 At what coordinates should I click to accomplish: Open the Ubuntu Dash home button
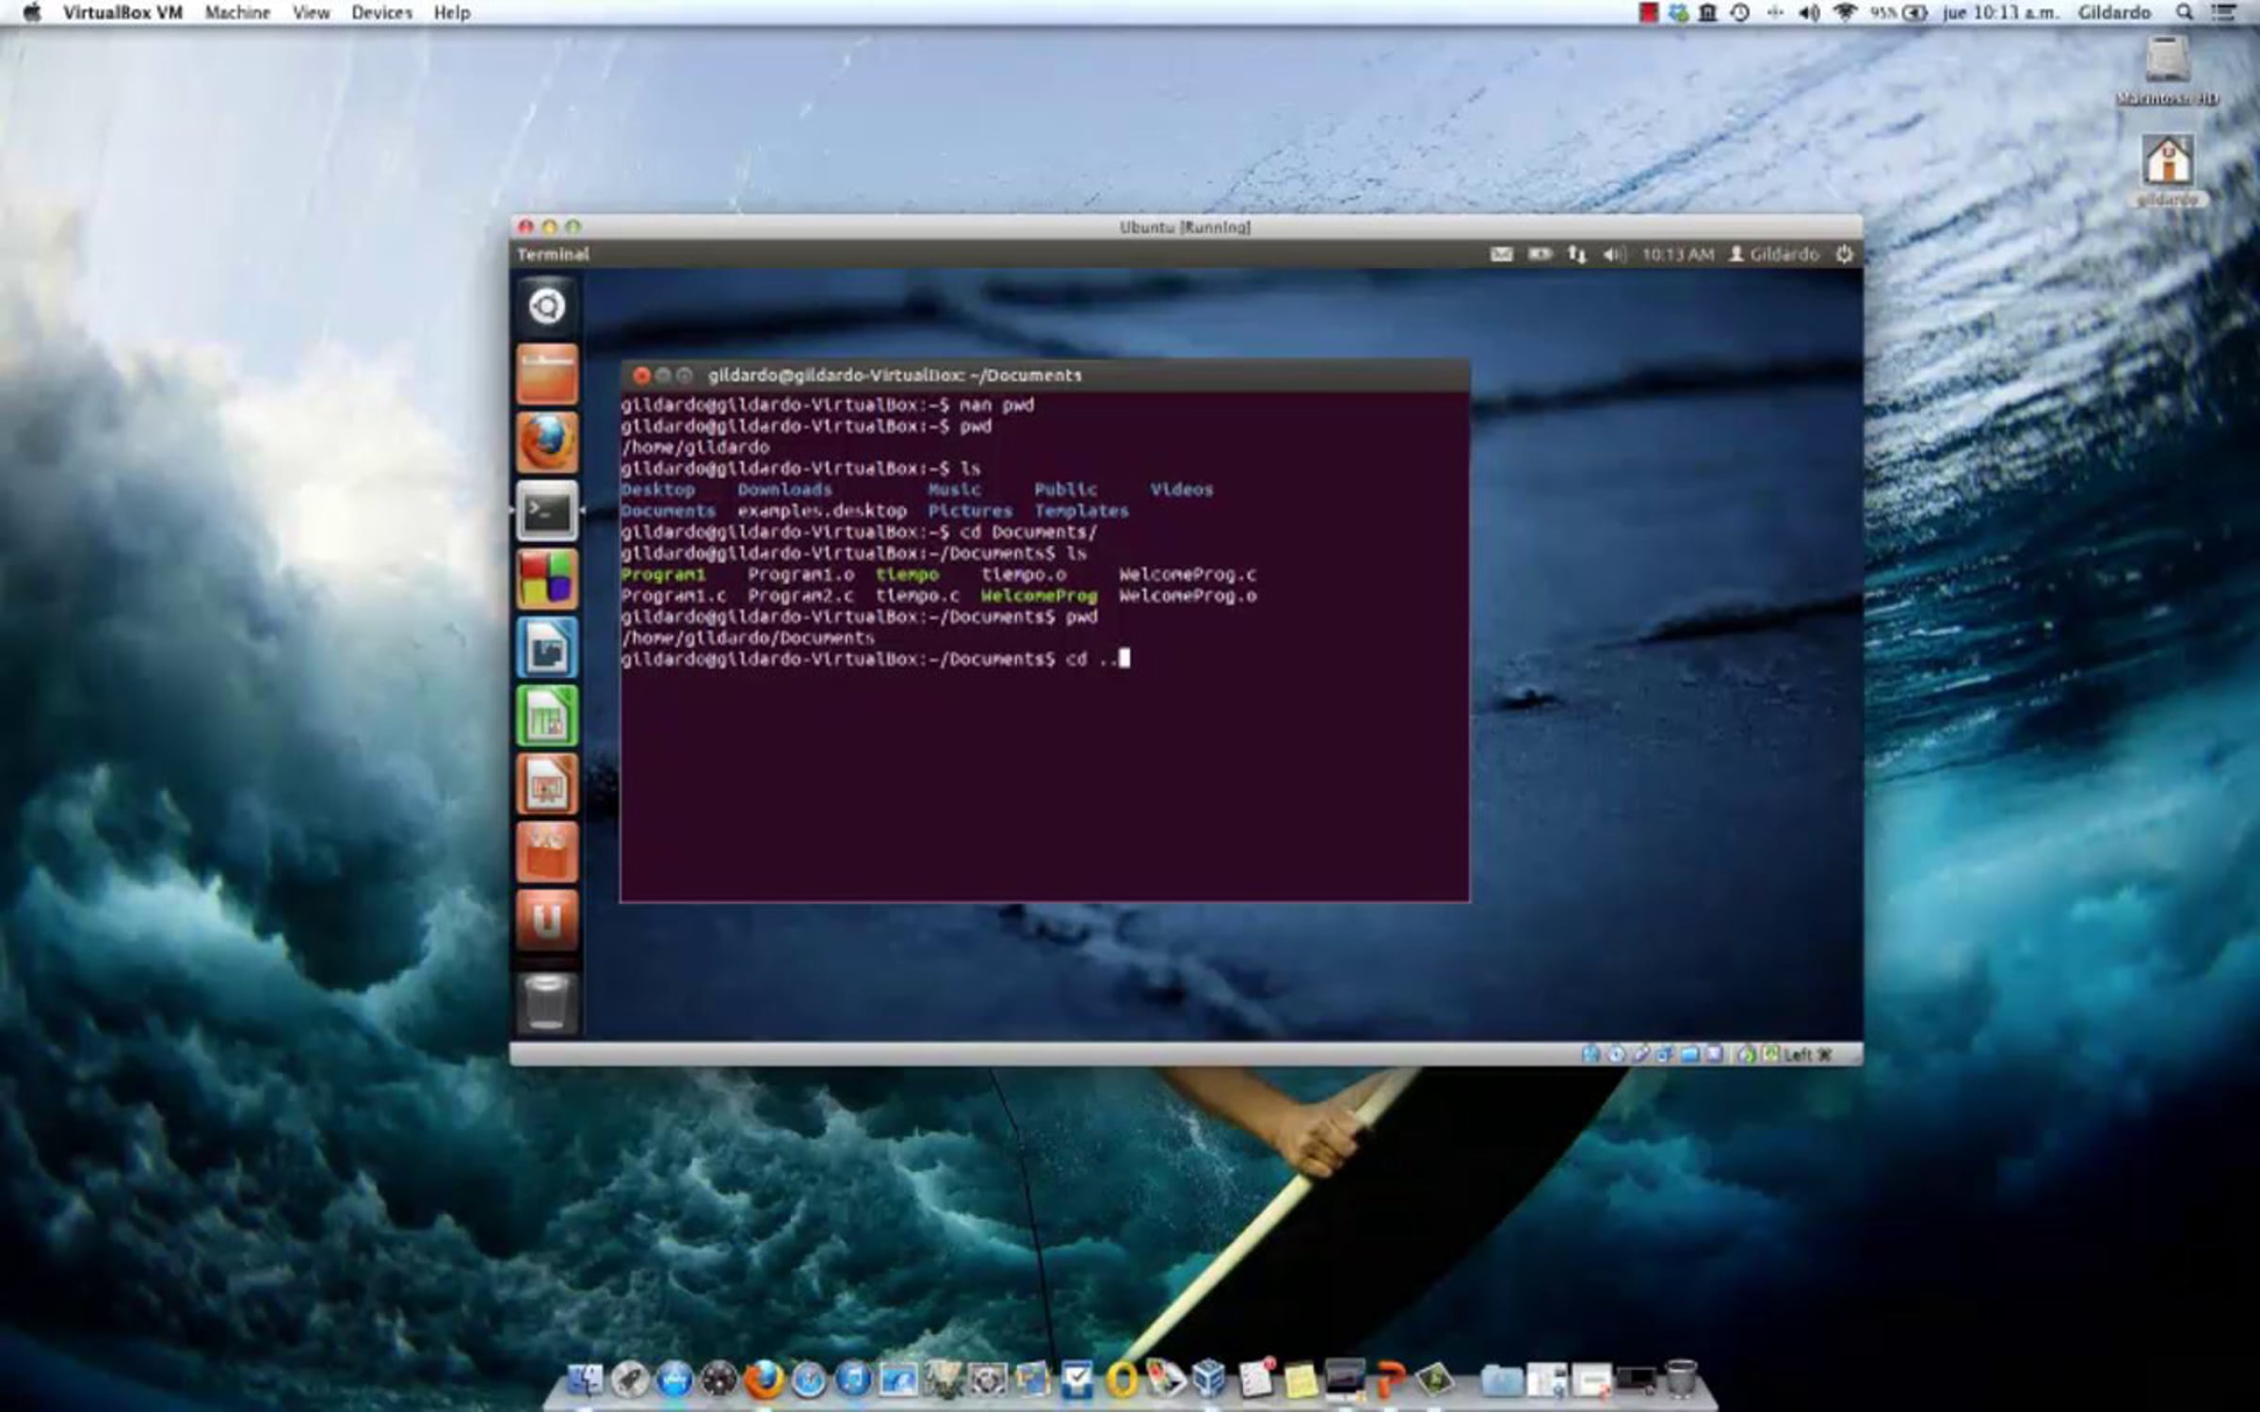pyautogui.click(x=547, y=307)
